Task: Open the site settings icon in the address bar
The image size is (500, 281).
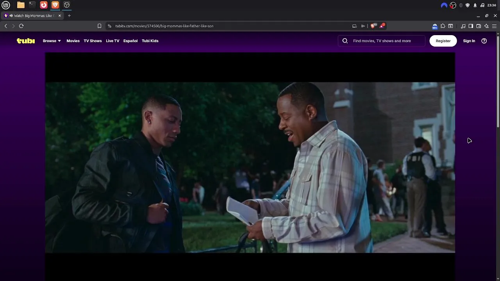Action: pyautogui.click(x=110, y=26)
